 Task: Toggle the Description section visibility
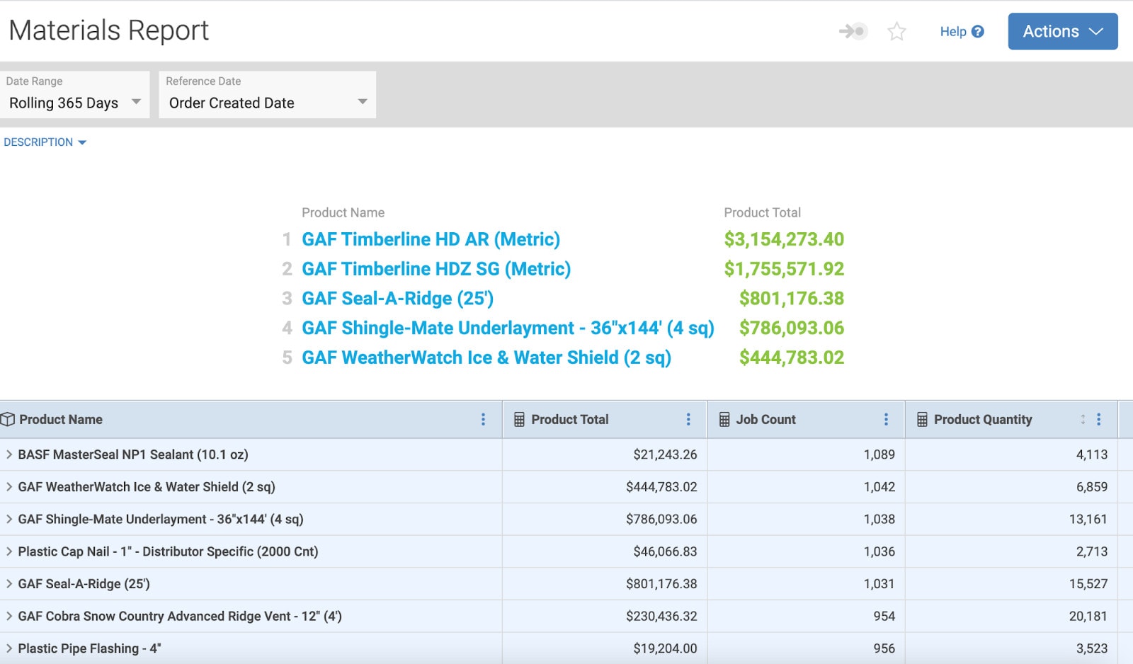pyautogui.click(x=45, y=142)
